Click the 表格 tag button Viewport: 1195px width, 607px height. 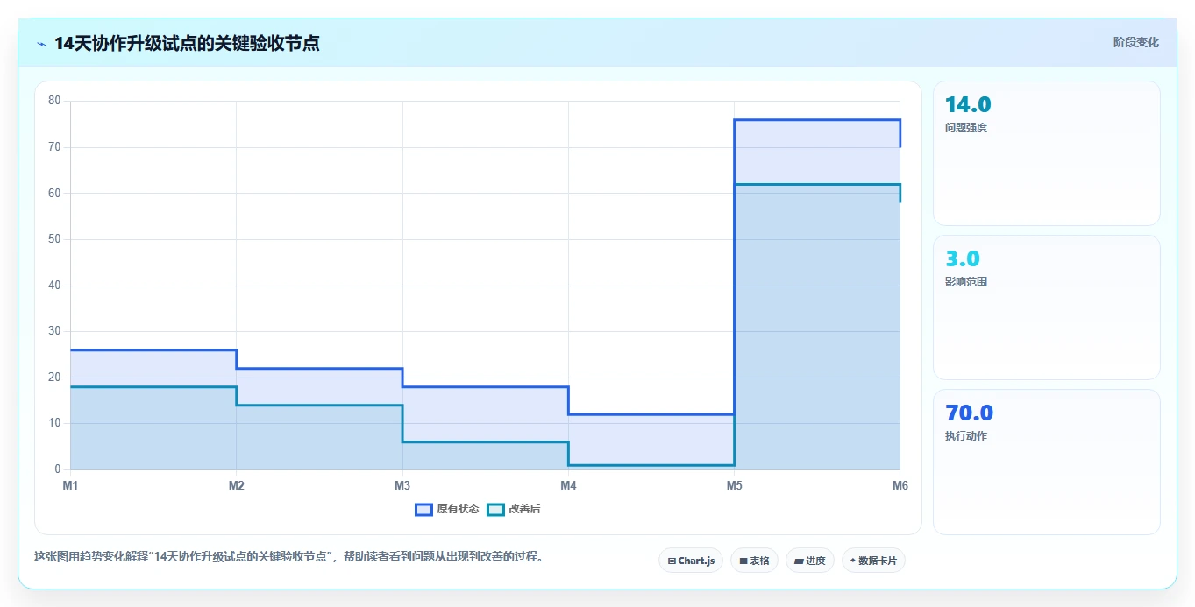(754, 561)
